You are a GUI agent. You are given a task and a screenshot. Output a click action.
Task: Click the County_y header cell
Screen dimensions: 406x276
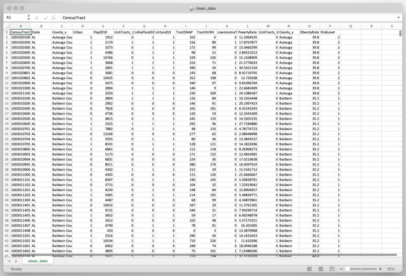(x=289, y=32)
